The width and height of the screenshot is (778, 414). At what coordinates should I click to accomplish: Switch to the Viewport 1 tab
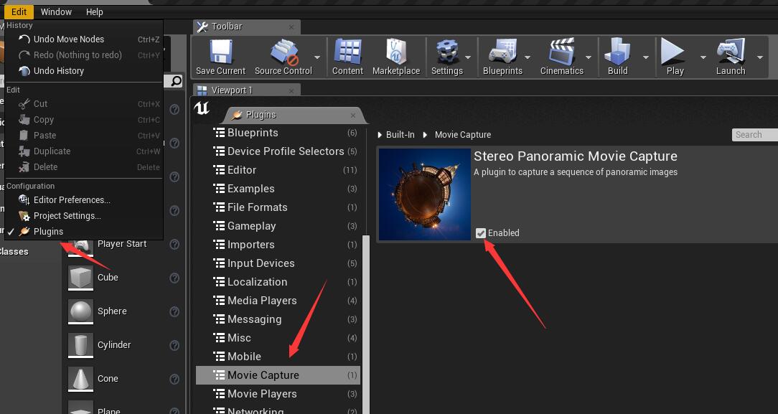[x=247, y=90]
